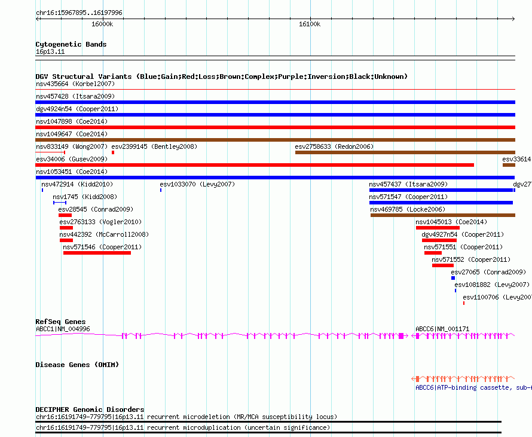The width and height of the screenshot is (532, 437).
Task: Open the nsv442392 (McCarroll2008) label
Action: pyautogui.click(x=104, y=234)
